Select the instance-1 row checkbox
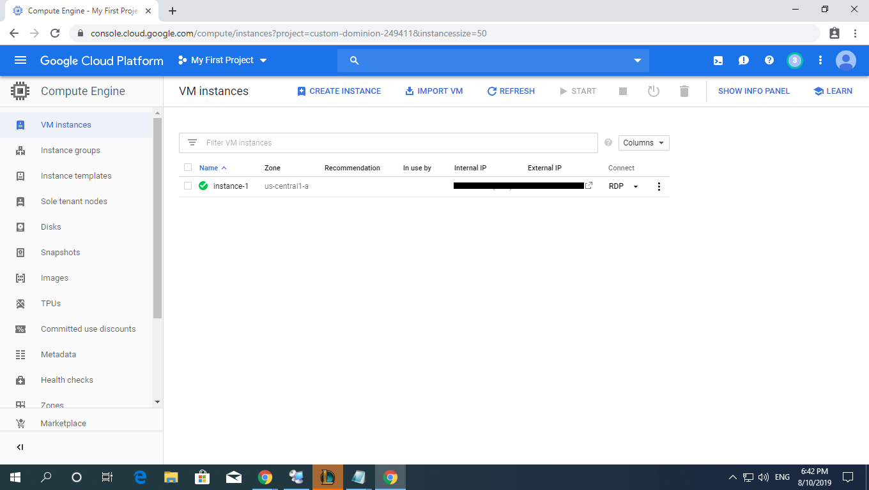Viewport: 869px width, 490px height. pyautogui.click(x=188, y=186)
